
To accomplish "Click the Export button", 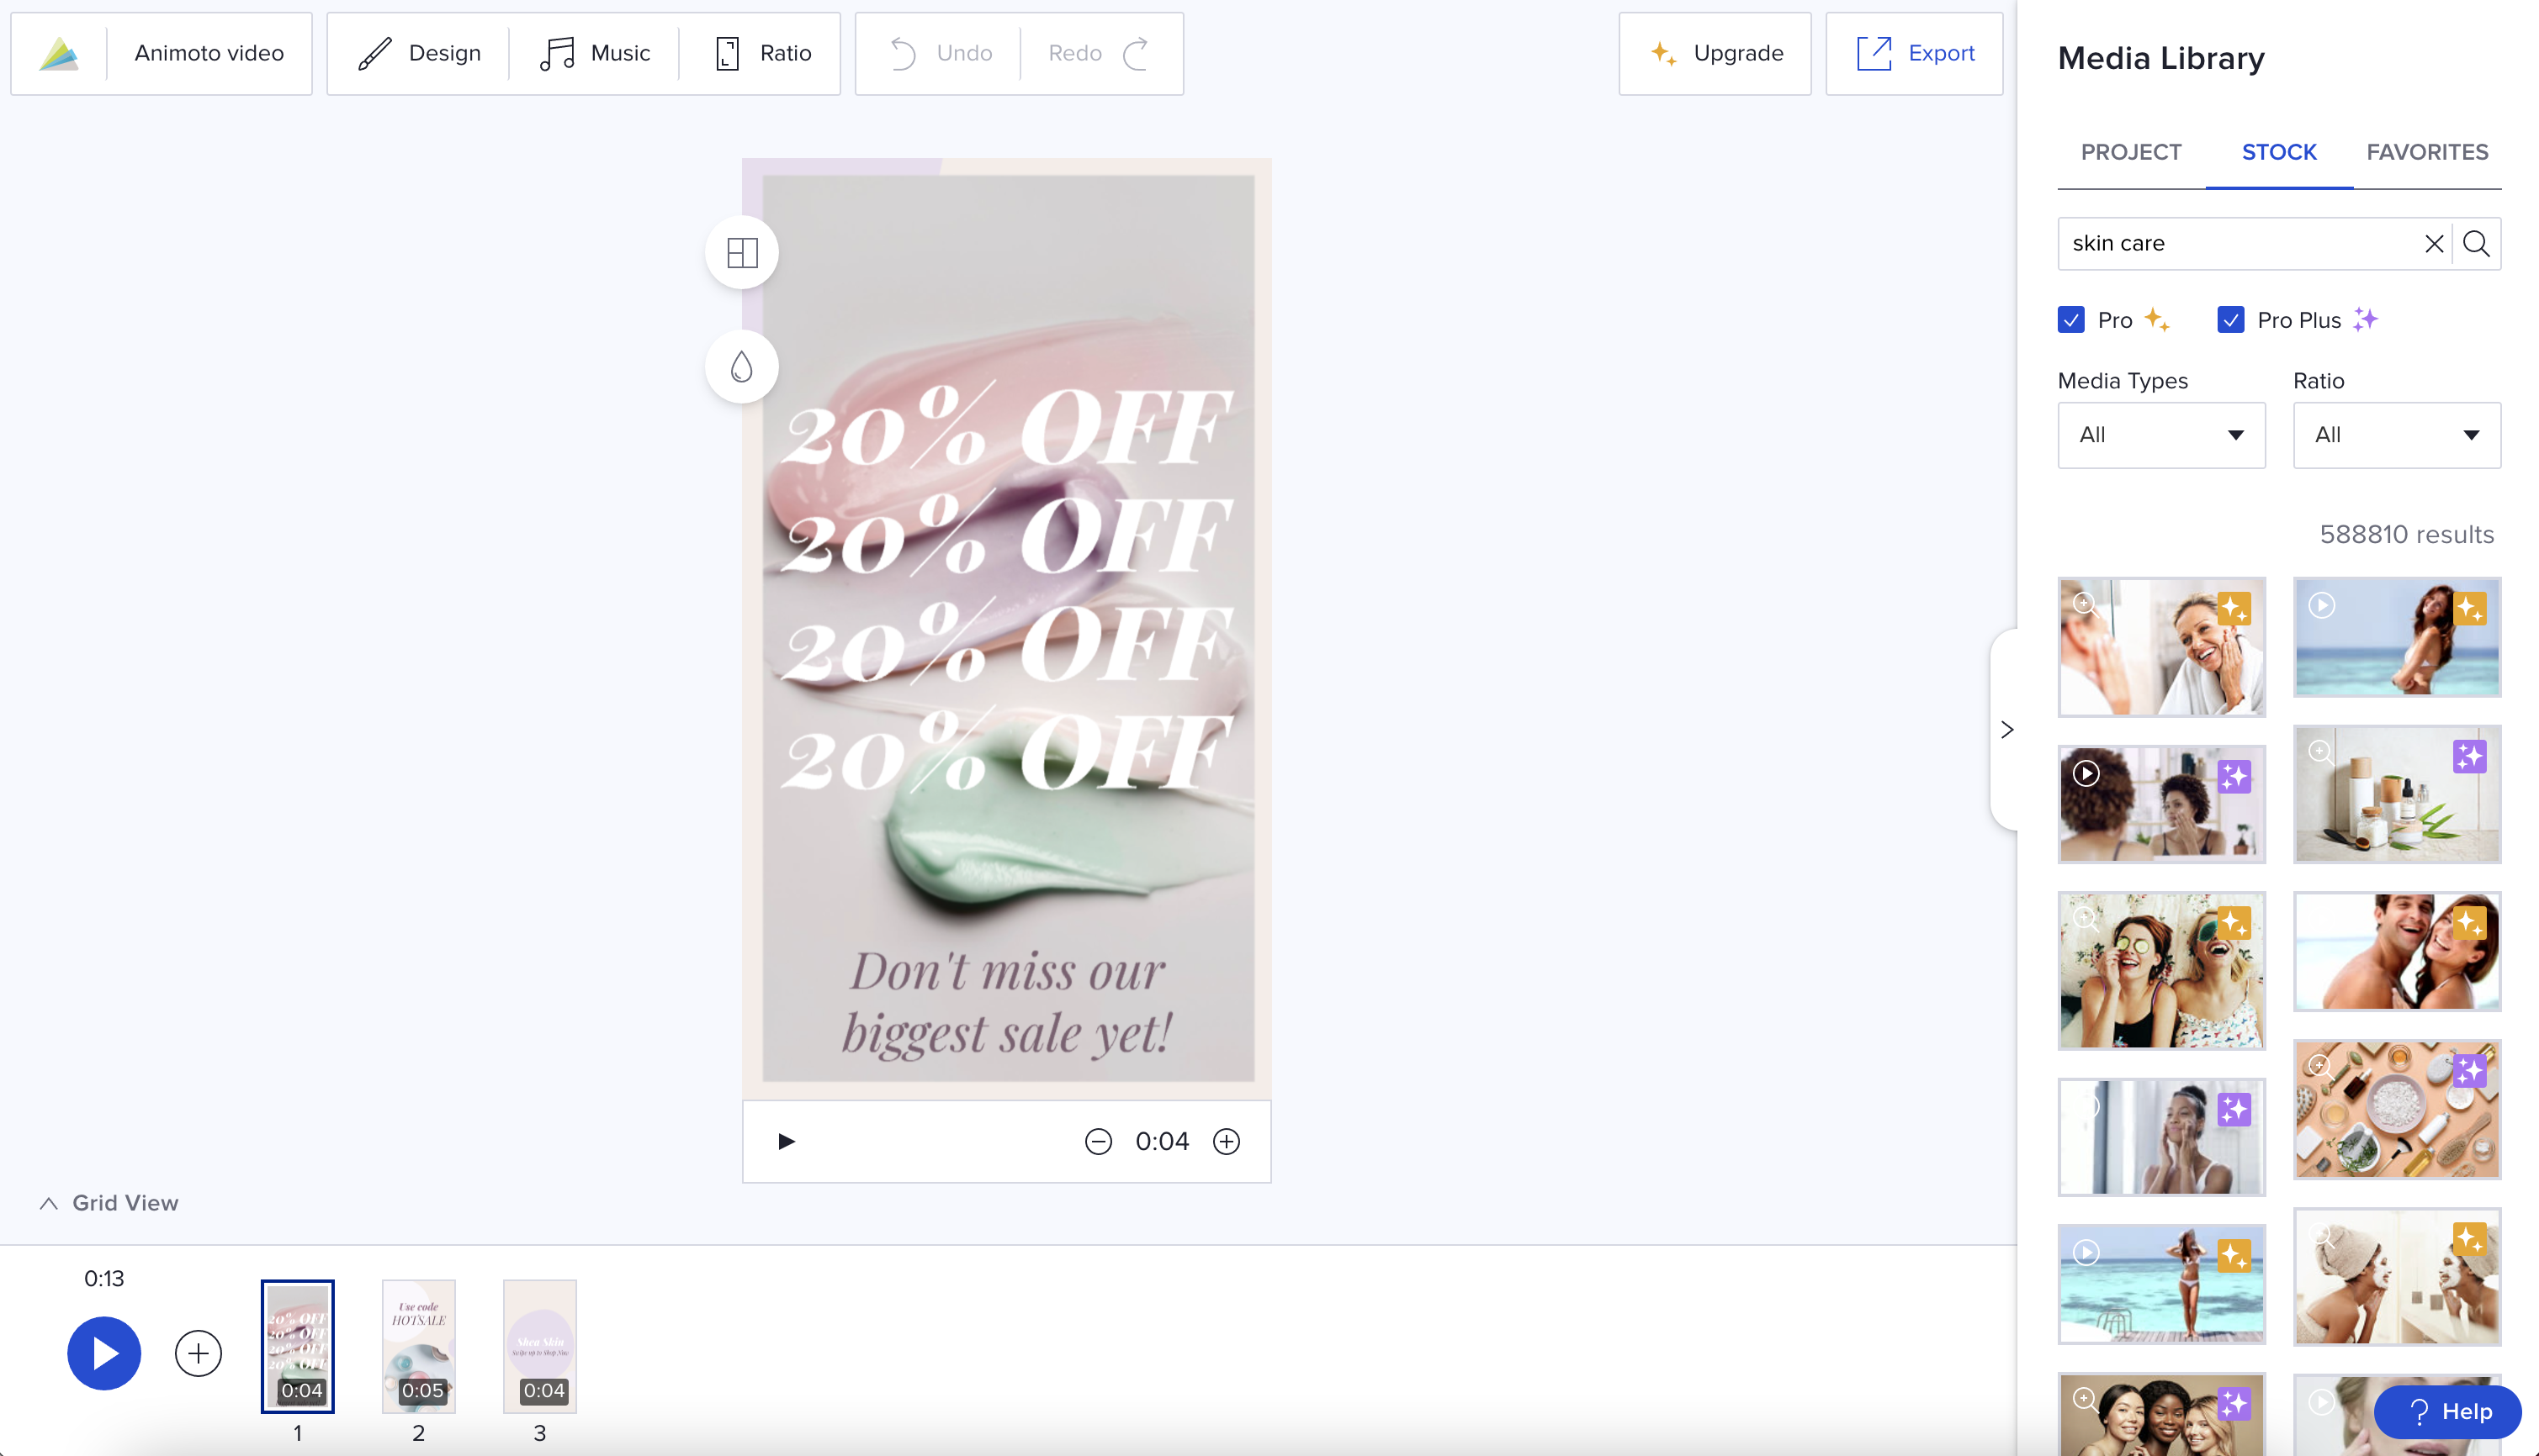I will [1913, 52].
